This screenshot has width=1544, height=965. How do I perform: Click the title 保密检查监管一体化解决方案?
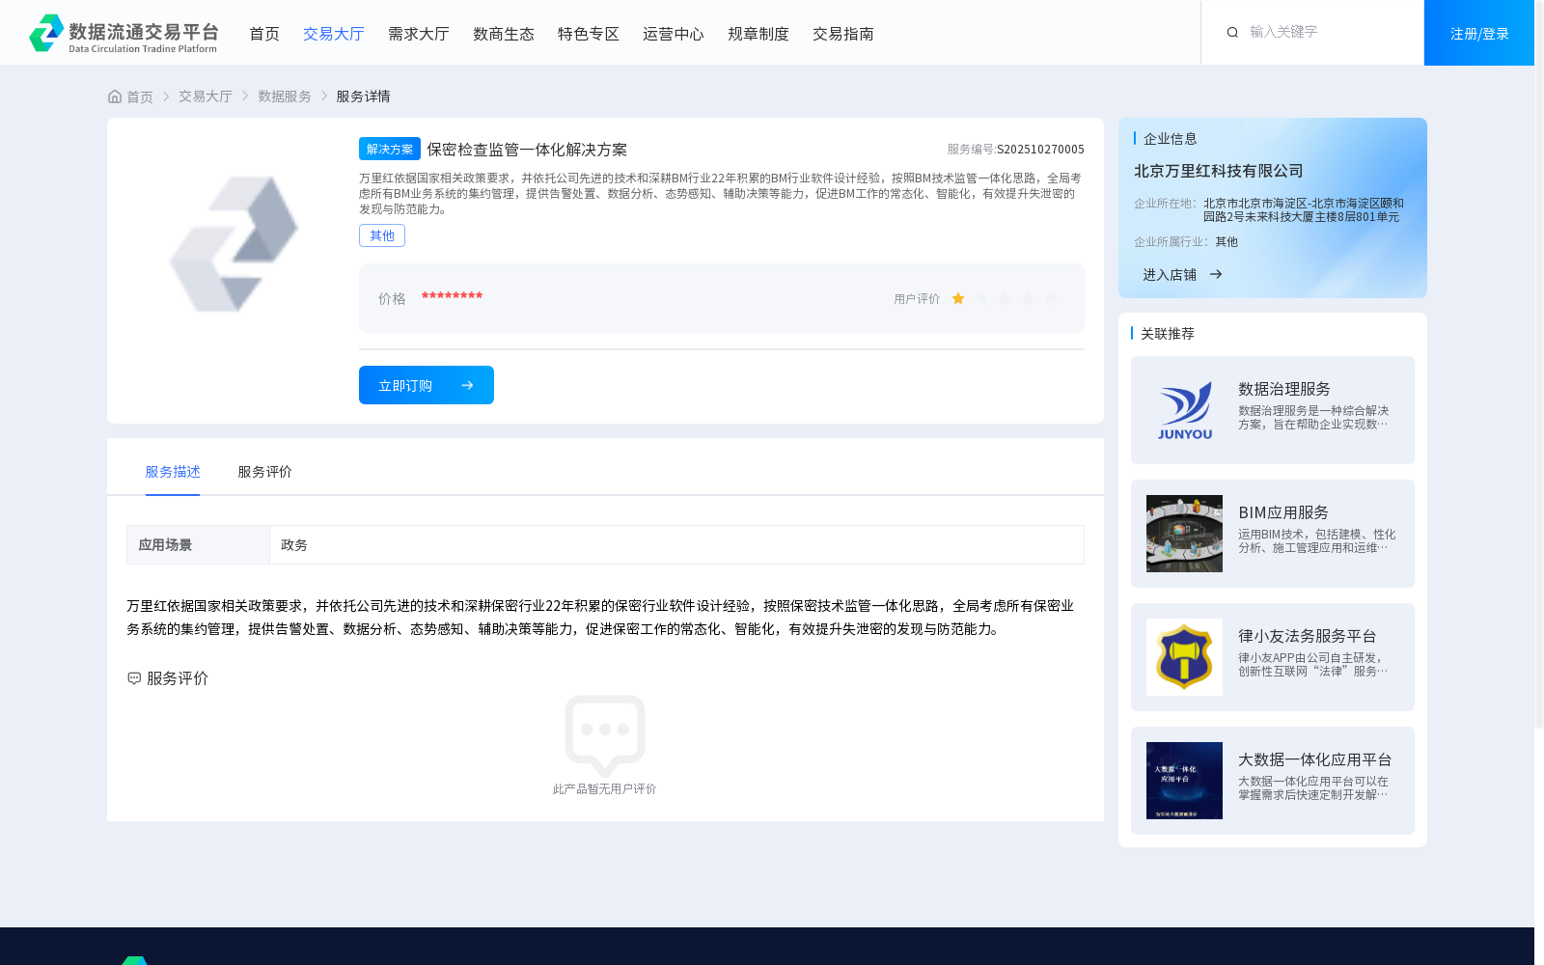(527, 150)
